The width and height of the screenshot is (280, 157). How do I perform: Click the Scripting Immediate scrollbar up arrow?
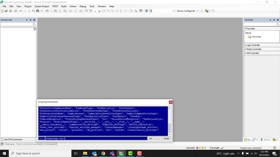pyautogui.click(x=169, y=108)
